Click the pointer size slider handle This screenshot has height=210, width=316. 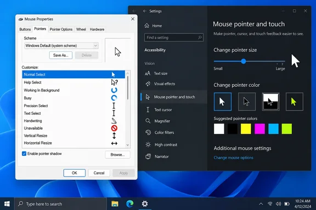pos(244,61)
